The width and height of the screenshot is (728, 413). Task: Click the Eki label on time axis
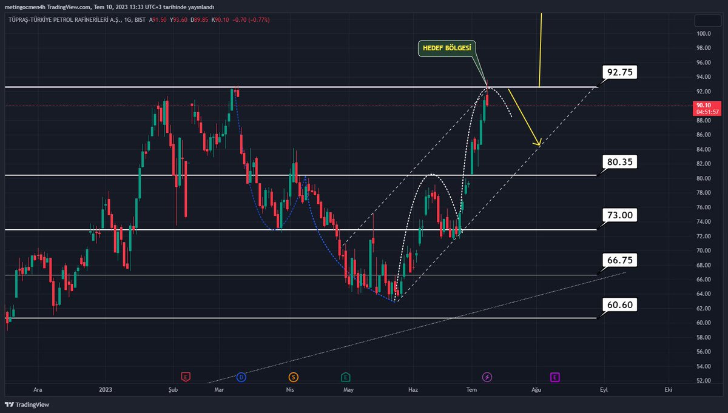(x=668, y=389)
